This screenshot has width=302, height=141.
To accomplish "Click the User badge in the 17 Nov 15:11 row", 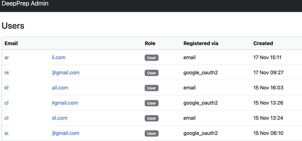I will (x=152, y=58).
